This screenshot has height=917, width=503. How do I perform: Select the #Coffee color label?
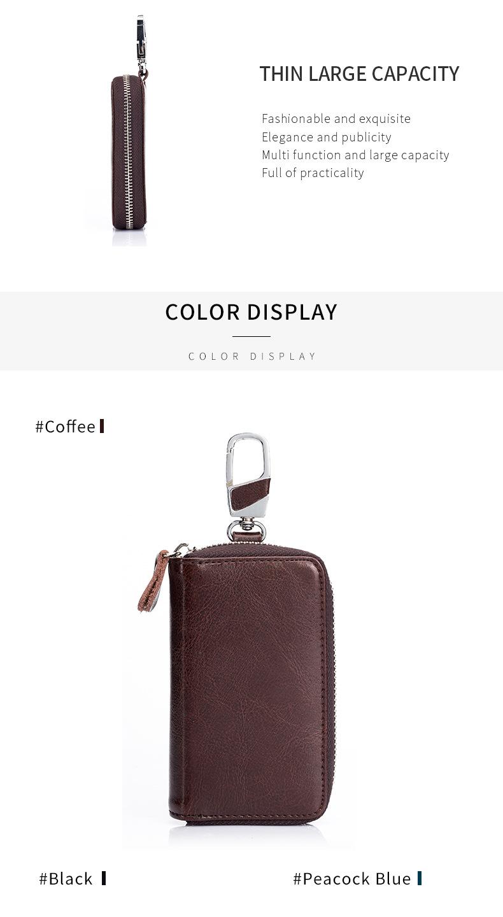(x=66, y=426)
